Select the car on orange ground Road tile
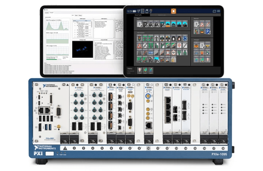The width and height of the screenshot is (263, 171). coord(168,24)
